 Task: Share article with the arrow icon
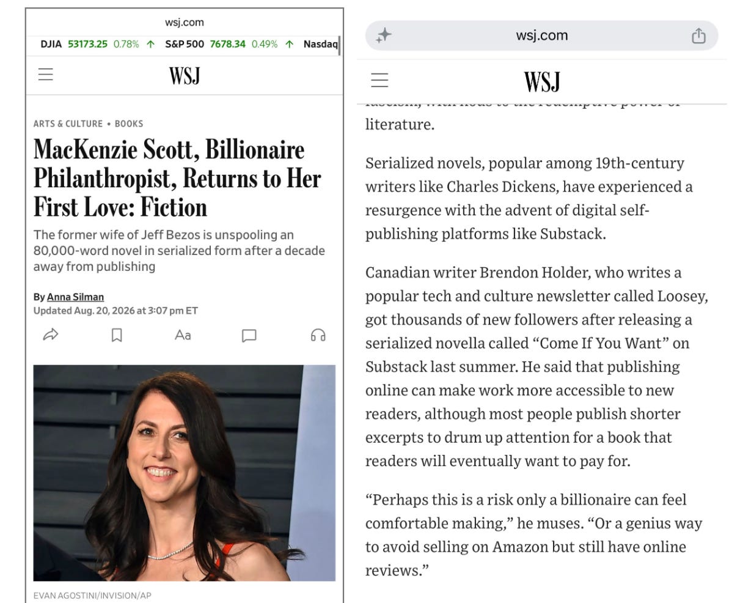pos(51,335)
